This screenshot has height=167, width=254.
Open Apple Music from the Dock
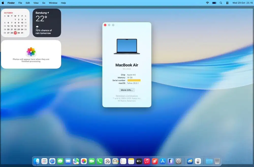point(147,161)
